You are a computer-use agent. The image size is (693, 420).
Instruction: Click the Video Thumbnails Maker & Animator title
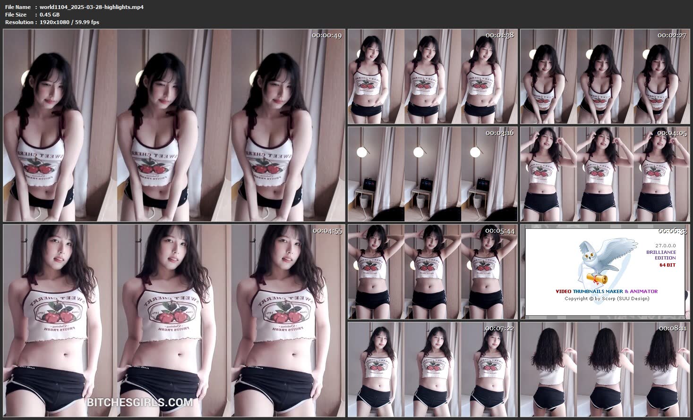tap(607, 291)
